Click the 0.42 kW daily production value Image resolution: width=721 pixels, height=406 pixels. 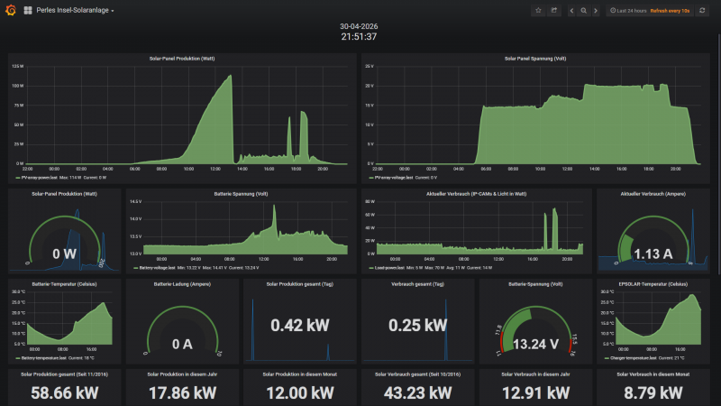click(300, 326)
